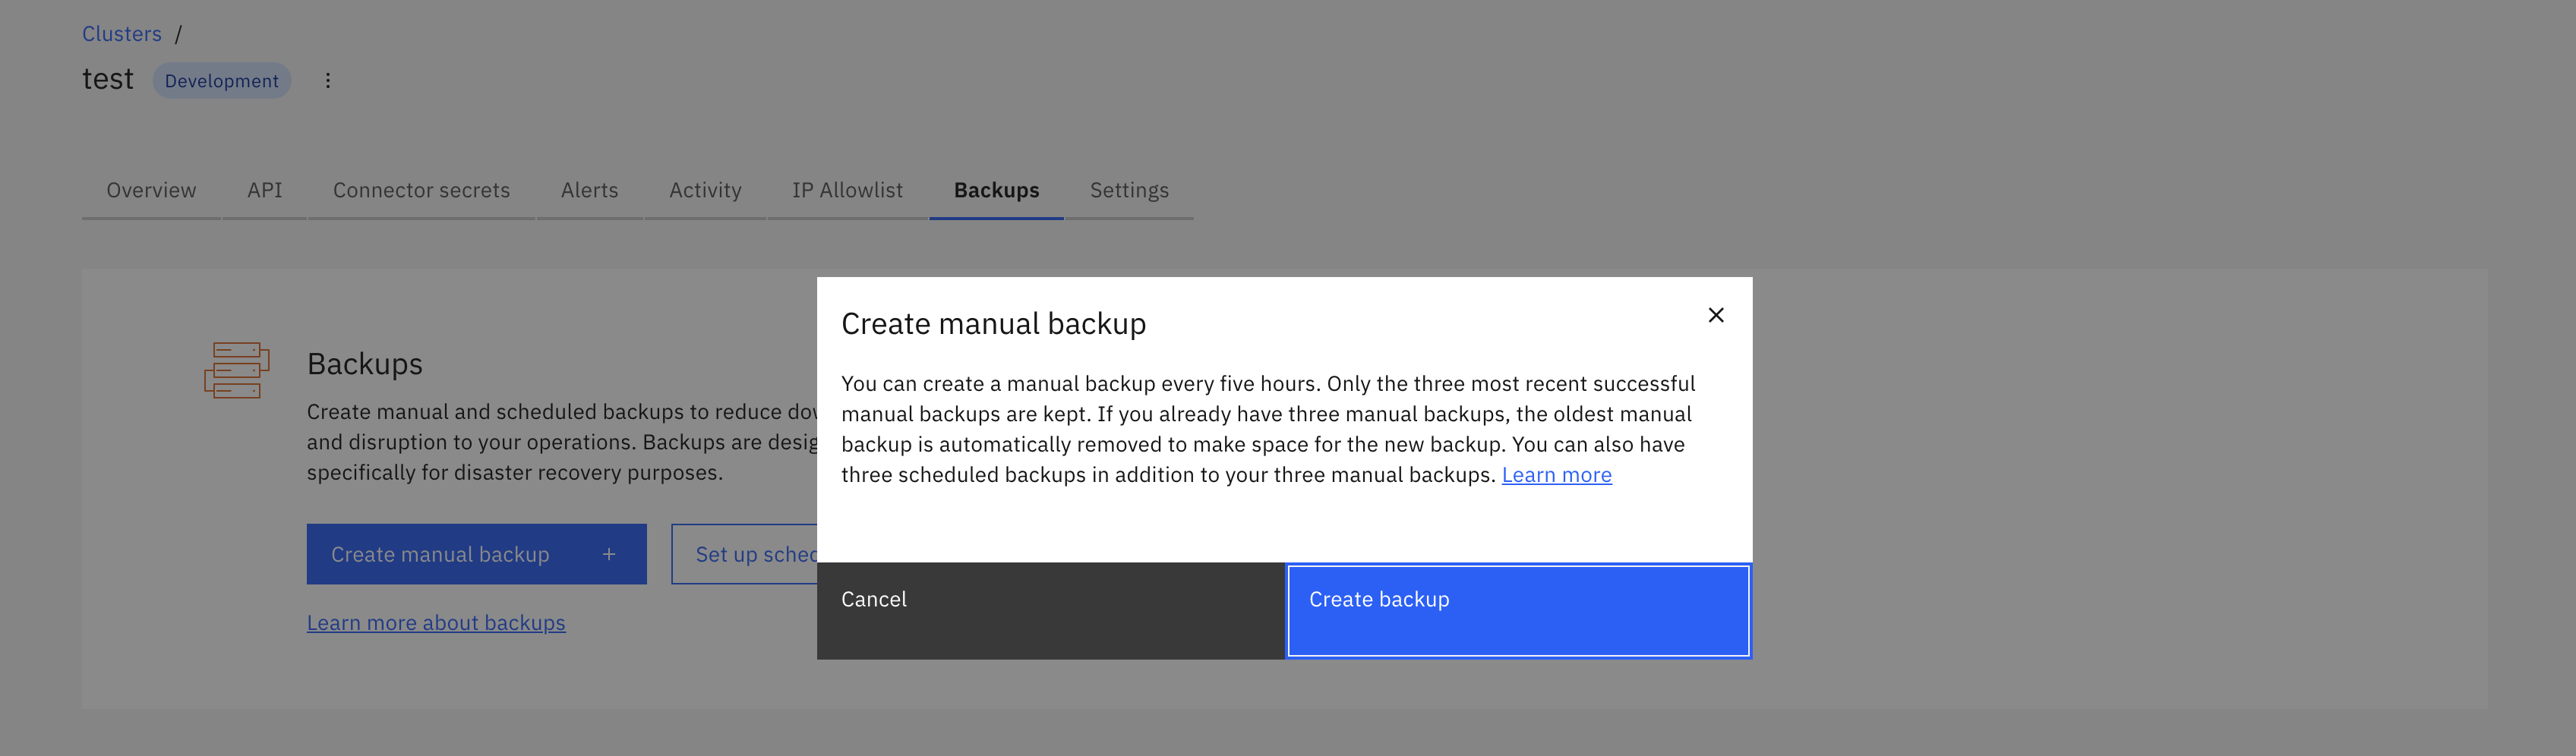Click the test cluster name heading

[x=107, y=79]
